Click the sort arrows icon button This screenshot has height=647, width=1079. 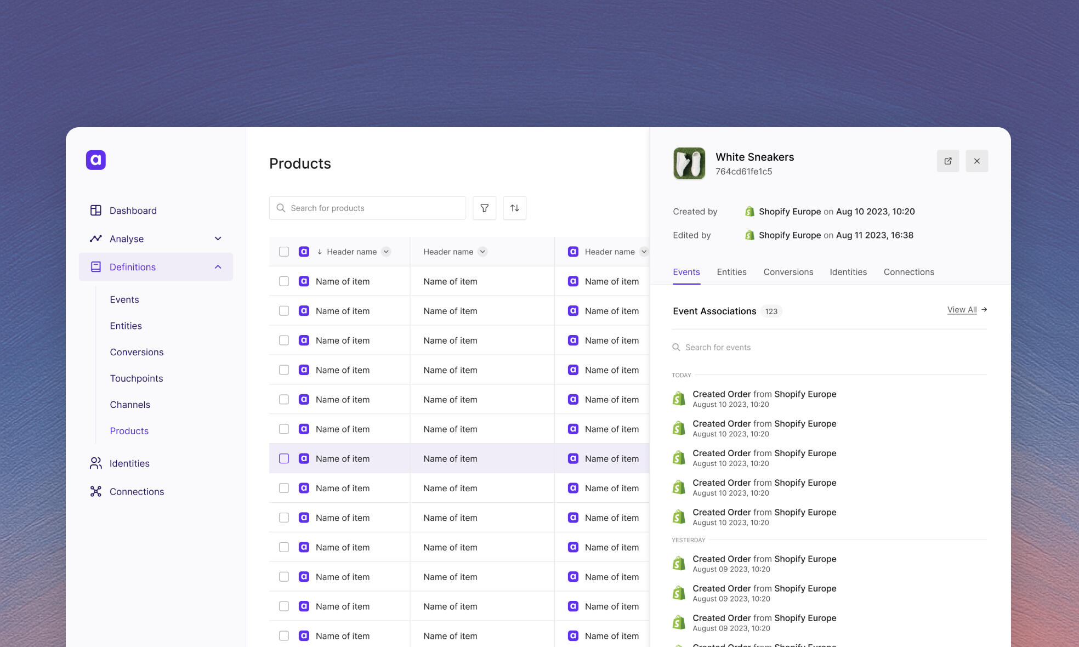tap(514, 208)
